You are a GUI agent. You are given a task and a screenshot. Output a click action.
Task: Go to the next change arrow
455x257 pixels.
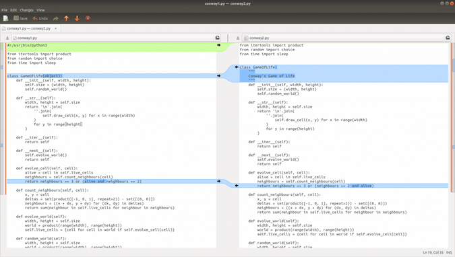point(78,19)
